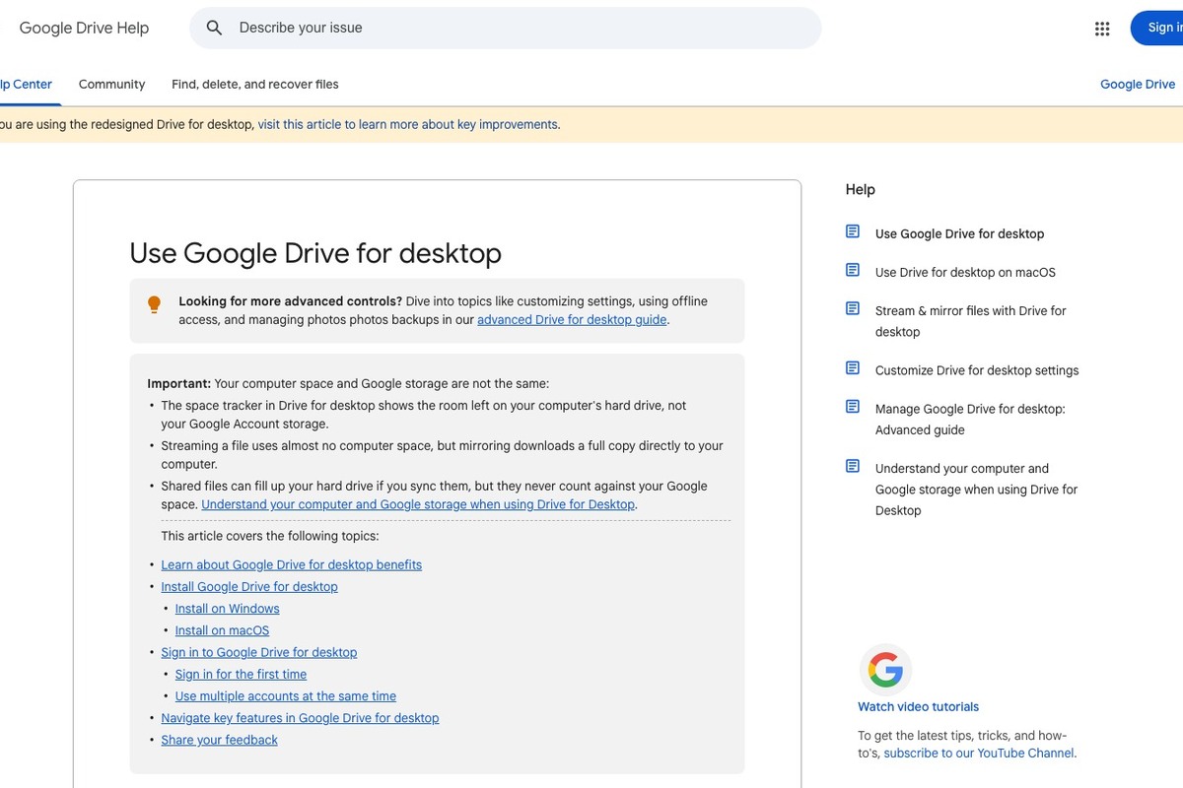Open Watch video tutorials link

919,707
